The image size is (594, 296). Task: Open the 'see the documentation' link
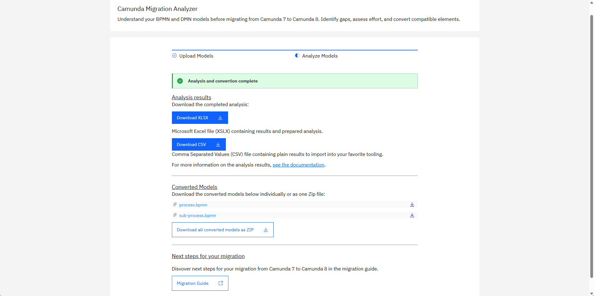pyautogui.click(x=298, y=165)
